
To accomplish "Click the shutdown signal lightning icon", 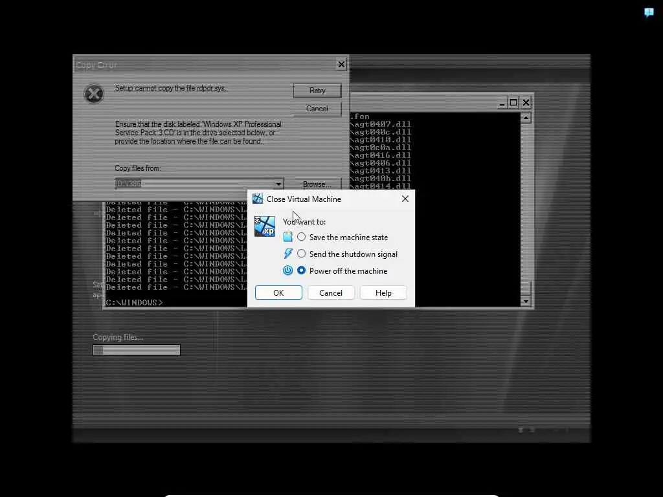I will 288,254.
